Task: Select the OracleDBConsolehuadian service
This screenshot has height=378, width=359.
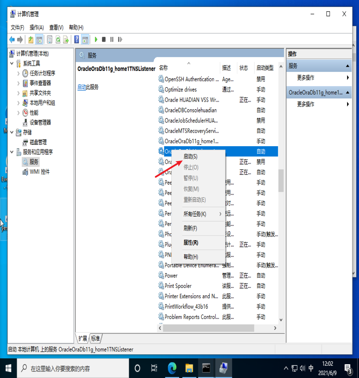Action: [x=218, y=110]
